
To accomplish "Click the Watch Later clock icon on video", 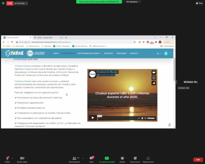I will coord(153,78).
